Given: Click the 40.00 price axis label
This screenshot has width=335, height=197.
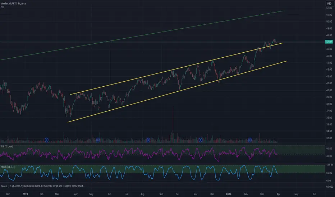Looking at the screenshot, I should pos(329,90).
